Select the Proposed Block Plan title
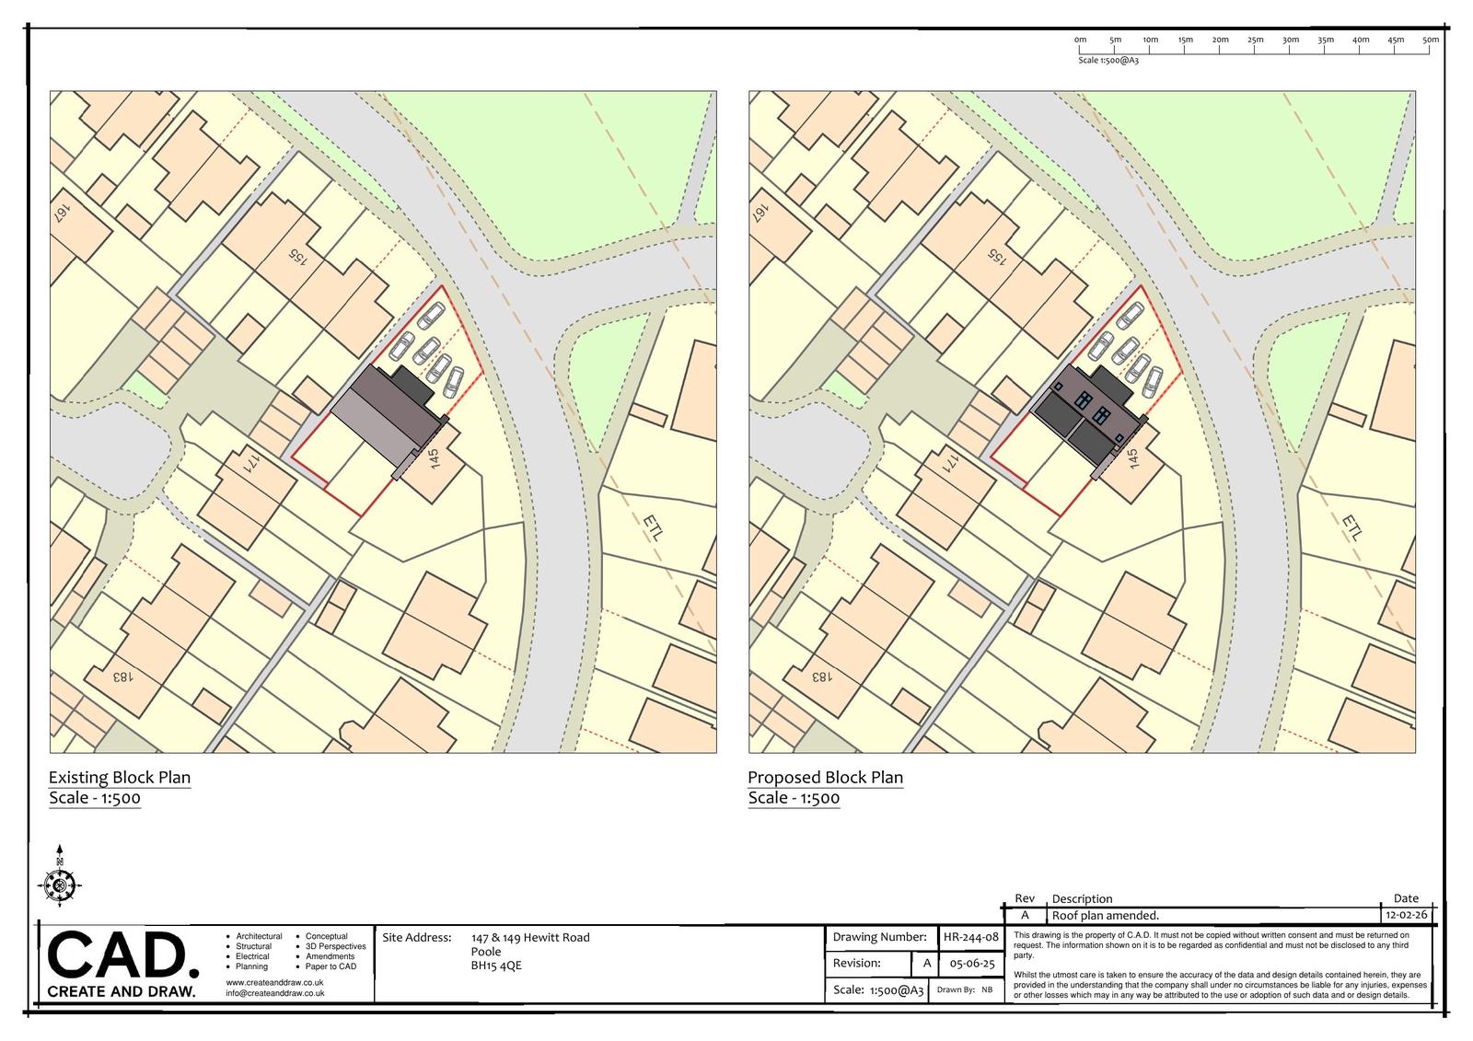 (x=825, y=777)
